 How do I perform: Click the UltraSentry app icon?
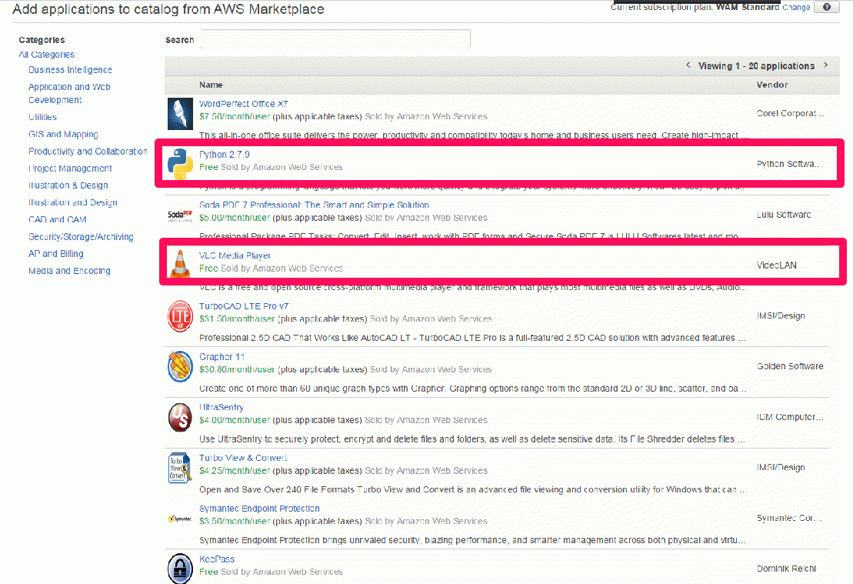point(180,417)
